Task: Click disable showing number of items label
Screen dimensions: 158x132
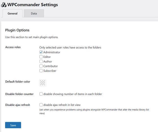Action: point(73,94)
